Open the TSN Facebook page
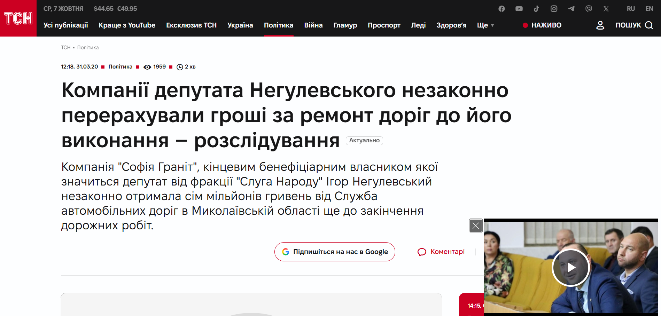Viewport: 661px width, 316px height. [501, 9]
